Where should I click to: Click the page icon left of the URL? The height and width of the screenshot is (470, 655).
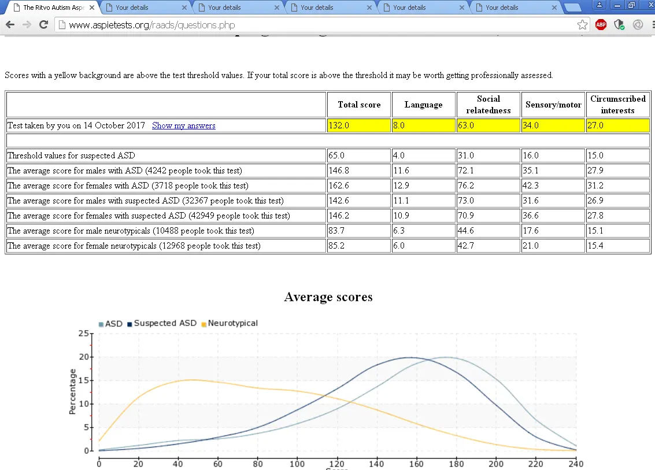point(62,25)
